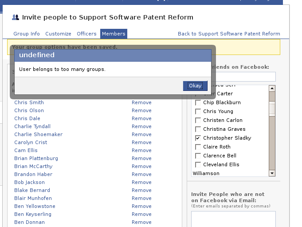This screenshot has height=227, width=302.
Task: Click the find friends search field
Action: point(243,77)
